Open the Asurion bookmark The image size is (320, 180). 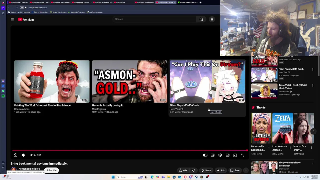12,12
